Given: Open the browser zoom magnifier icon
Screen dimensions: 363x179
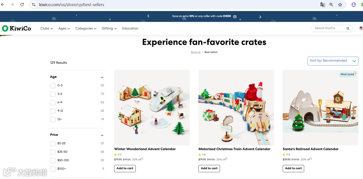Looking at the screenshot, I should coord(331,5).
